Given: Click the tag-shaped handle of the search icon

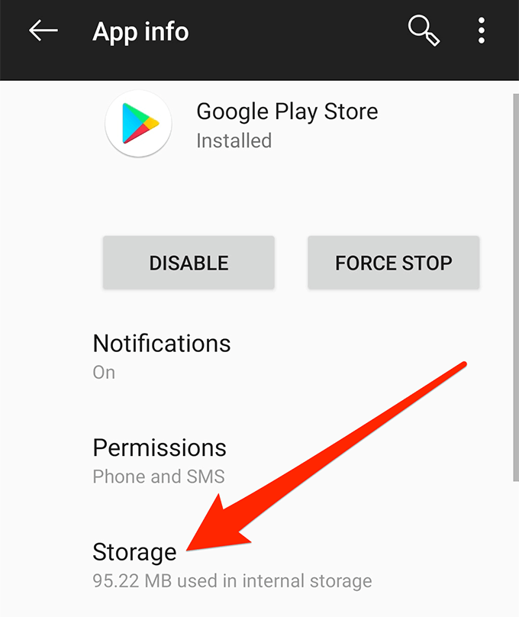Looking at the screenshot, I should coord(433,40).
